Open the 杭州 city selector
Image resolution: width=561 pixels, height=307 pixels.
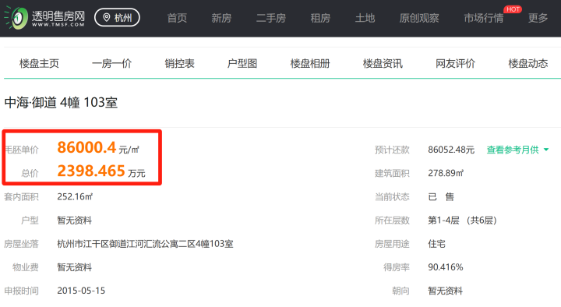(x=117, y=18)
